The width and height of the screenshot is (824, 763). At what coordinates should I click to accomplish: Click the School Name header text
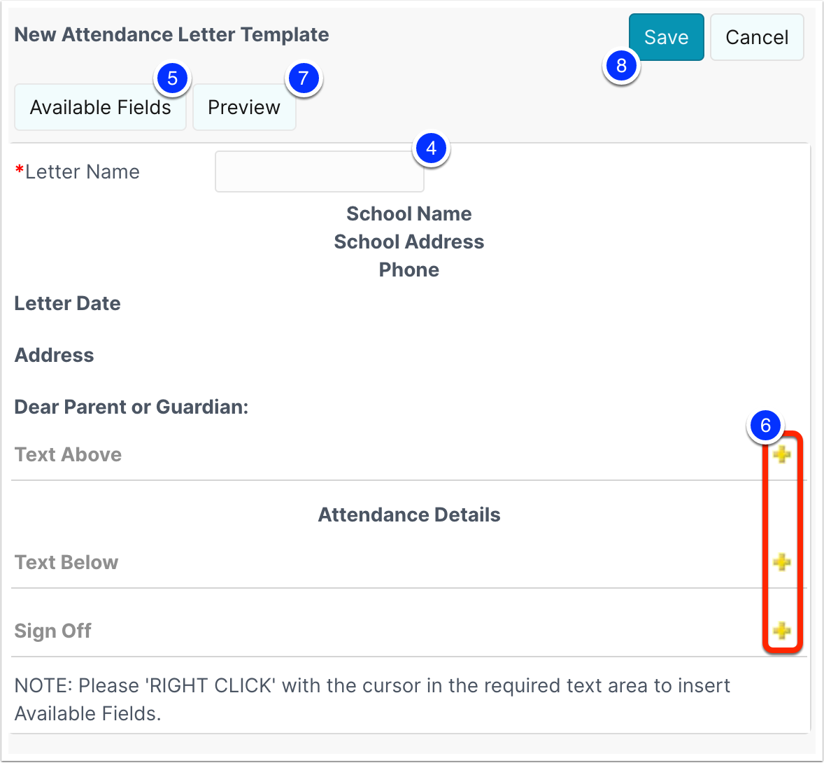click(409, 214)
